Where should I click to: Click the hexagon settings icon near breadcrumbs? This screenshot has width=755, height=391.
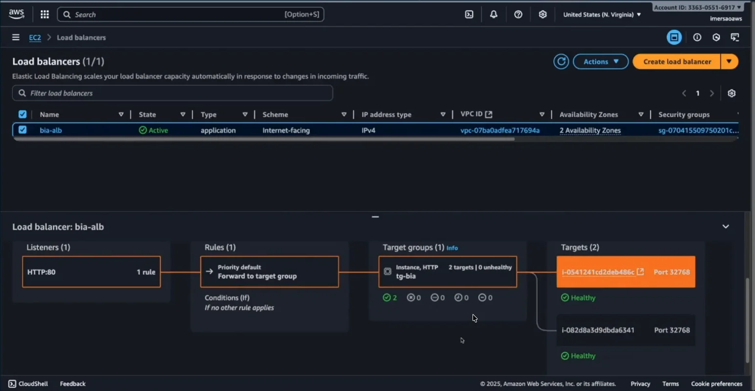pyautogui.click(x=716, y=37)
